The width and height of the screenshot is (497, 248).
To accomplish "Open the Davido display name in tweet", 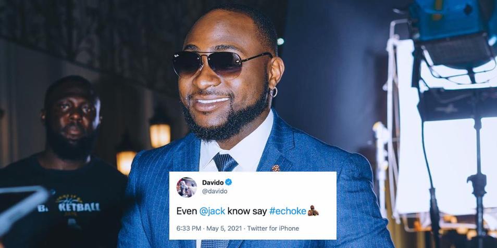I will [x=213, y=182].
